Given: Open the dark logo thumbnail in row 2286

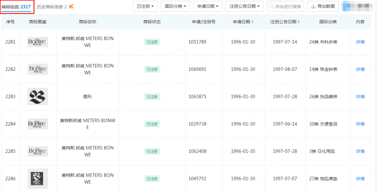Looking at the screenshot, I should point(38,178).
